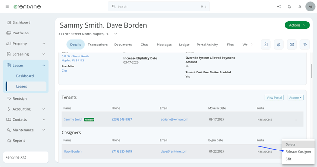Open three-dot menu for Sammy Smith row
317x167 pixels.
(x=296, y=119)
